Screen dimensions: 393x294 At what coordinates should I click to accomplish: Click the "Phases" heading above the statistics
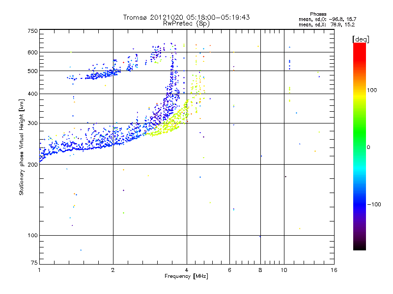318,14
